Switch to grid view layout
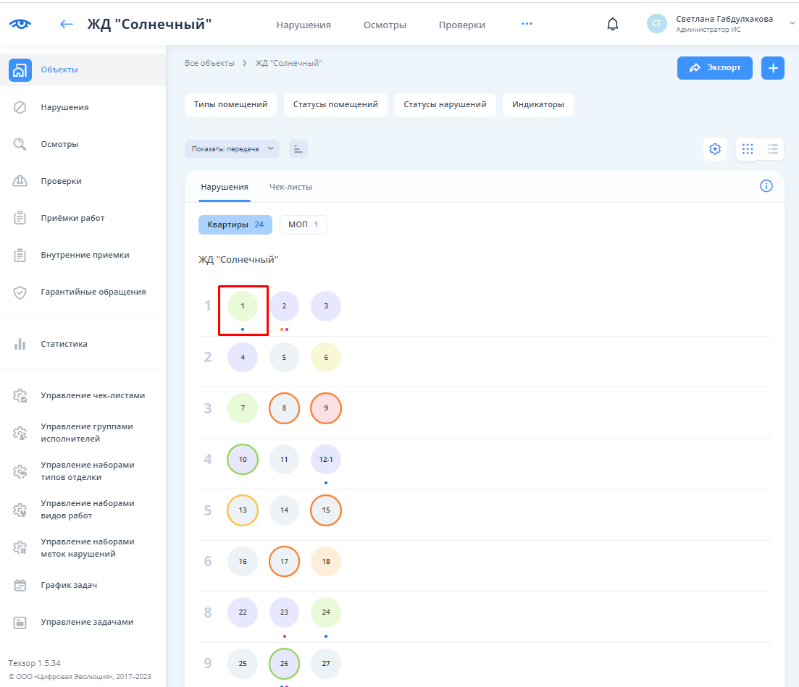 [x=748, y=149]
